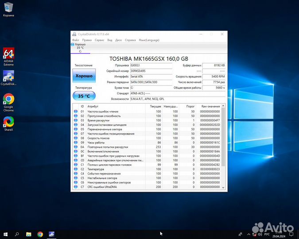This screenshot has height=239, width=299.
Task: Click the serial number field 30RKS3A9S
Action: [151, 71]
